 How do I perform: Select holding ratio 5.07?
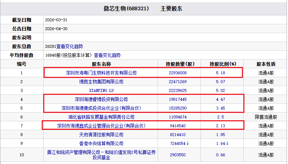[x=220, y=82]
